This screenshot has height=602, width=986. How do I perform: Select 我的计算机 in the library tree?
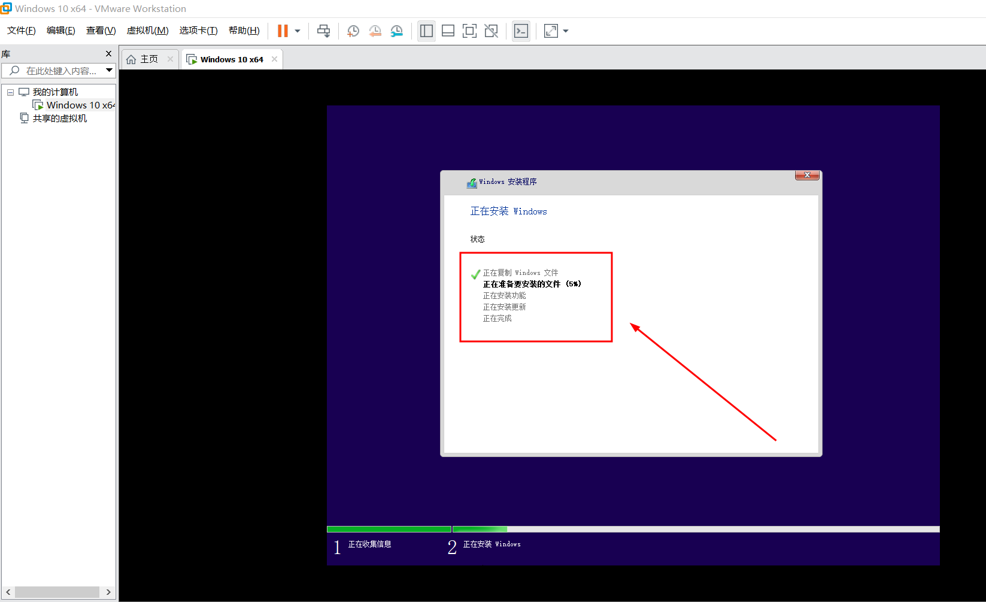point(55,92)
